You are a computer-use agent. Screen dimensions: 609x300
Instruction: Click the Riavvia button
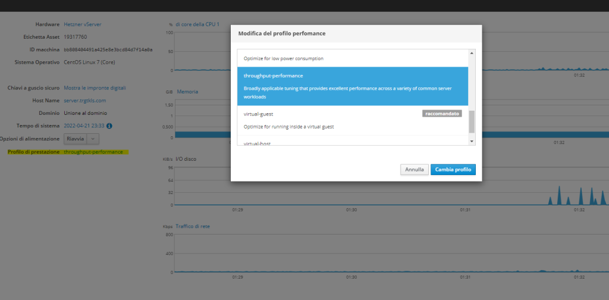point(75,138)
